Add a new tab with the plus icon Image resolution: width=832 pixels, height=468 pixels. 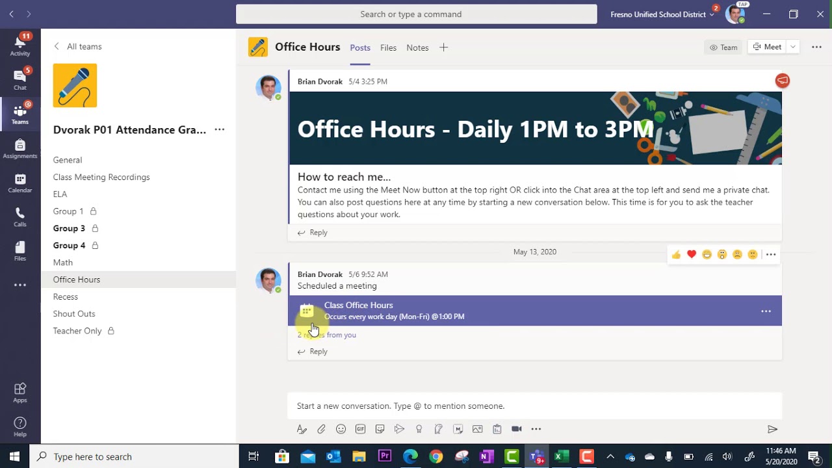(443, 47)
